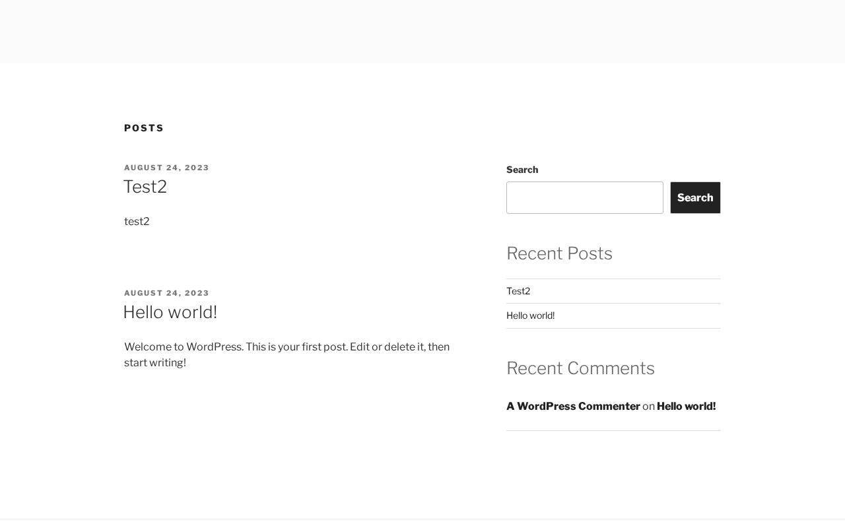Click the date above Hello world! post
The height and width of the screenshot is (528, 845).
(x=166, y=293)
